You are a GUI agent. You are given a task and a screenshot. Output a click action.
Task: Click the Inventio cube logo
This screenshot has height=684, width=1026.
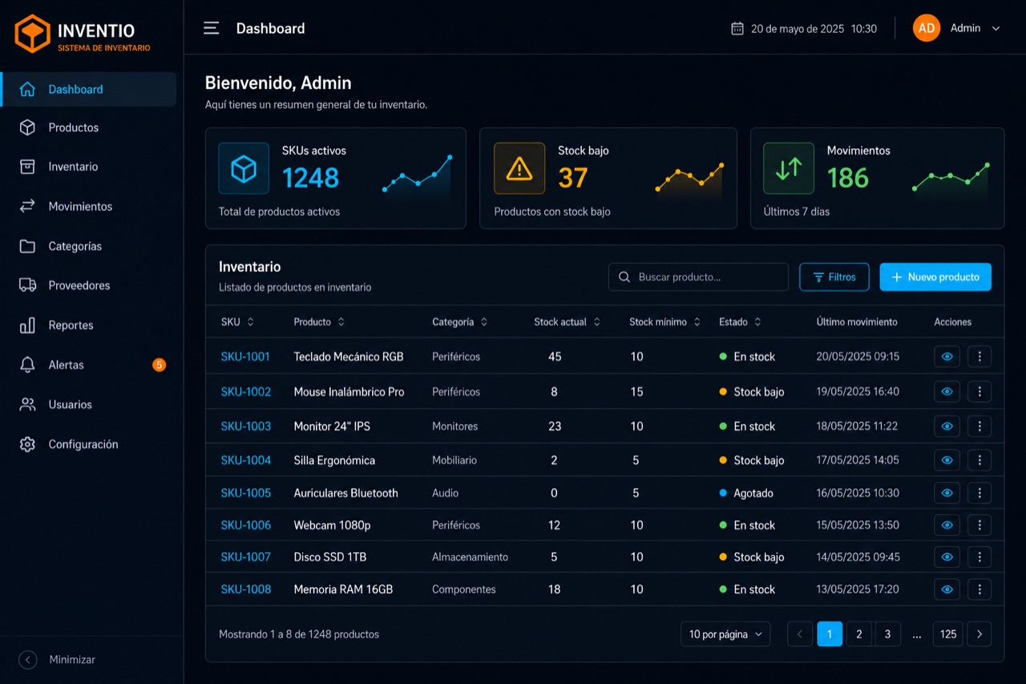coord(32,34)
